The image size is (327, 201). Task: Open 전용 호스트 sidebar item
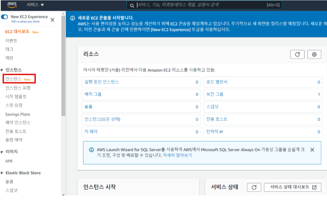pyautogui.click(x=16, y=131)
